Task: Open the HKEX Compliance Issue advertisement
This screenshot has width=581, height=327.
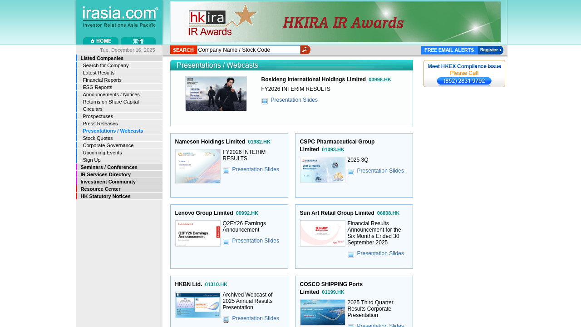Action: (x=464, y=74)
